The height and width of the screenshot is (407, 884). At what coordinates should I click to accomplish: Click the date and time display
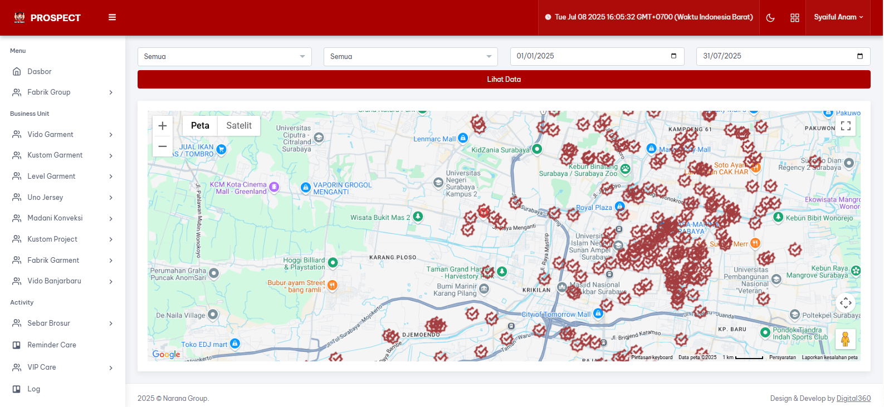649,17
